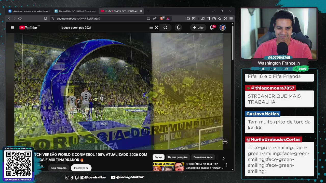Open Leo AI sparkle icon

[x=220, y=19]
